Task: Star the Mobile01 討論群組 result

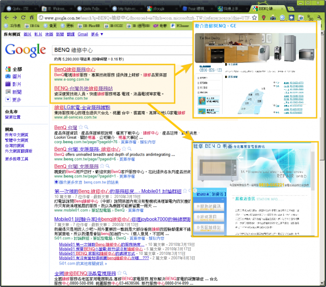Action: point(184,191)
